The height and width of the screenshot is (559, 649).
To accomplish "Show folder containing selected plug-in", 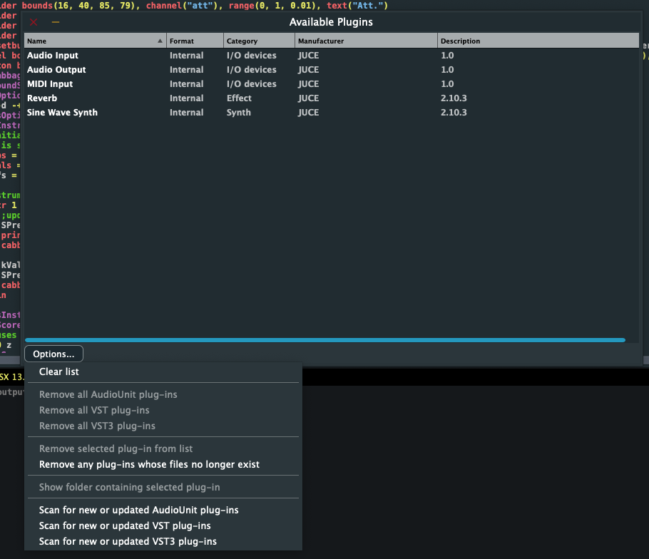I will 163,487.
